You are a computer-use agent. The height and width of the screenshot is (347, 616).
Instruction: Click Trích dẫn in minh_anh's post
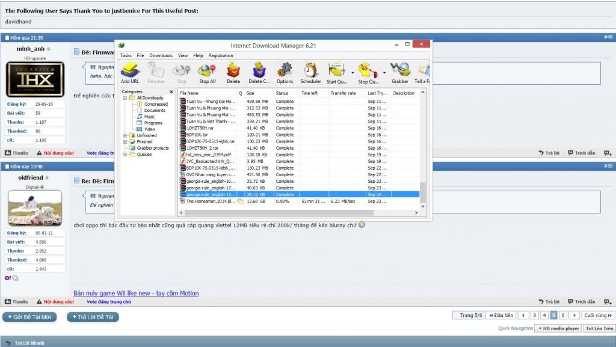pyautogui.click(x=582, y=153)
